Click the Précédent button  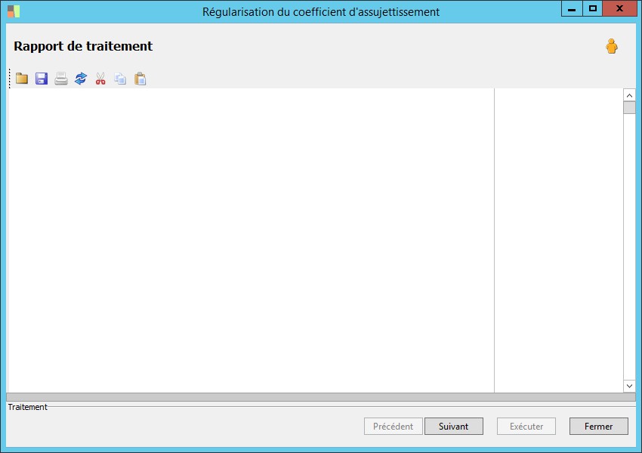pyautogui.click(x=393, y=427)
